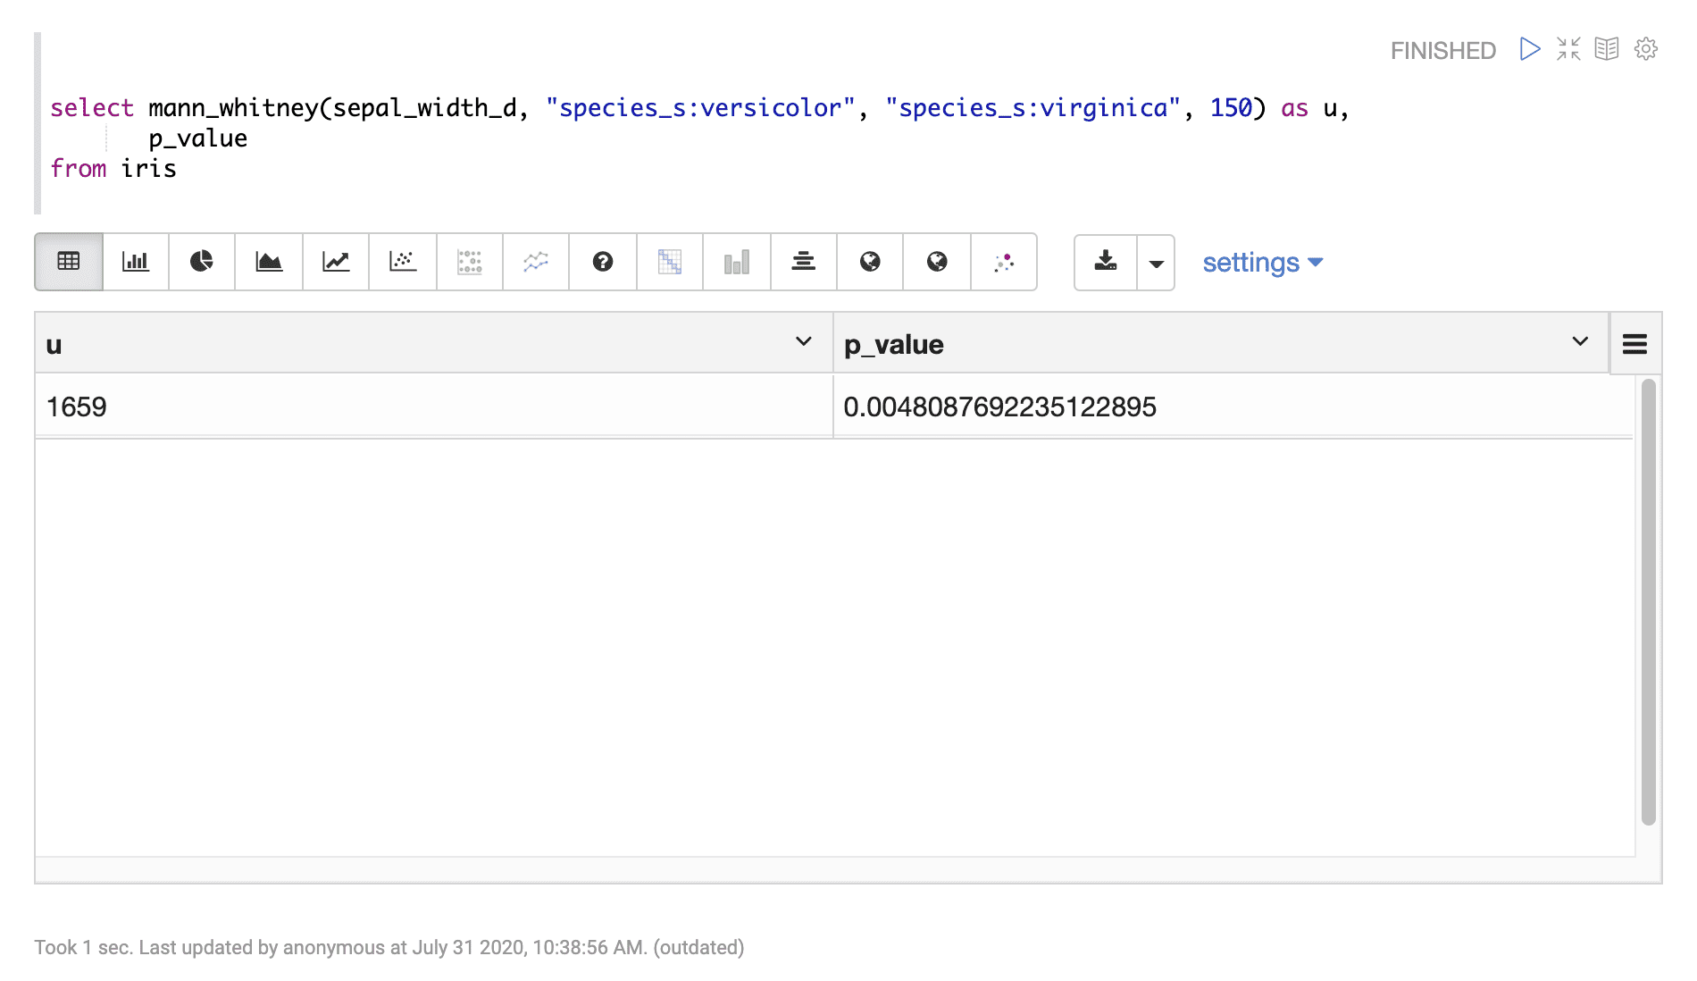The height and width of the screenshot is (981, 1697).
Task: Choose the area chart visualization
Action: click(269, 262)
